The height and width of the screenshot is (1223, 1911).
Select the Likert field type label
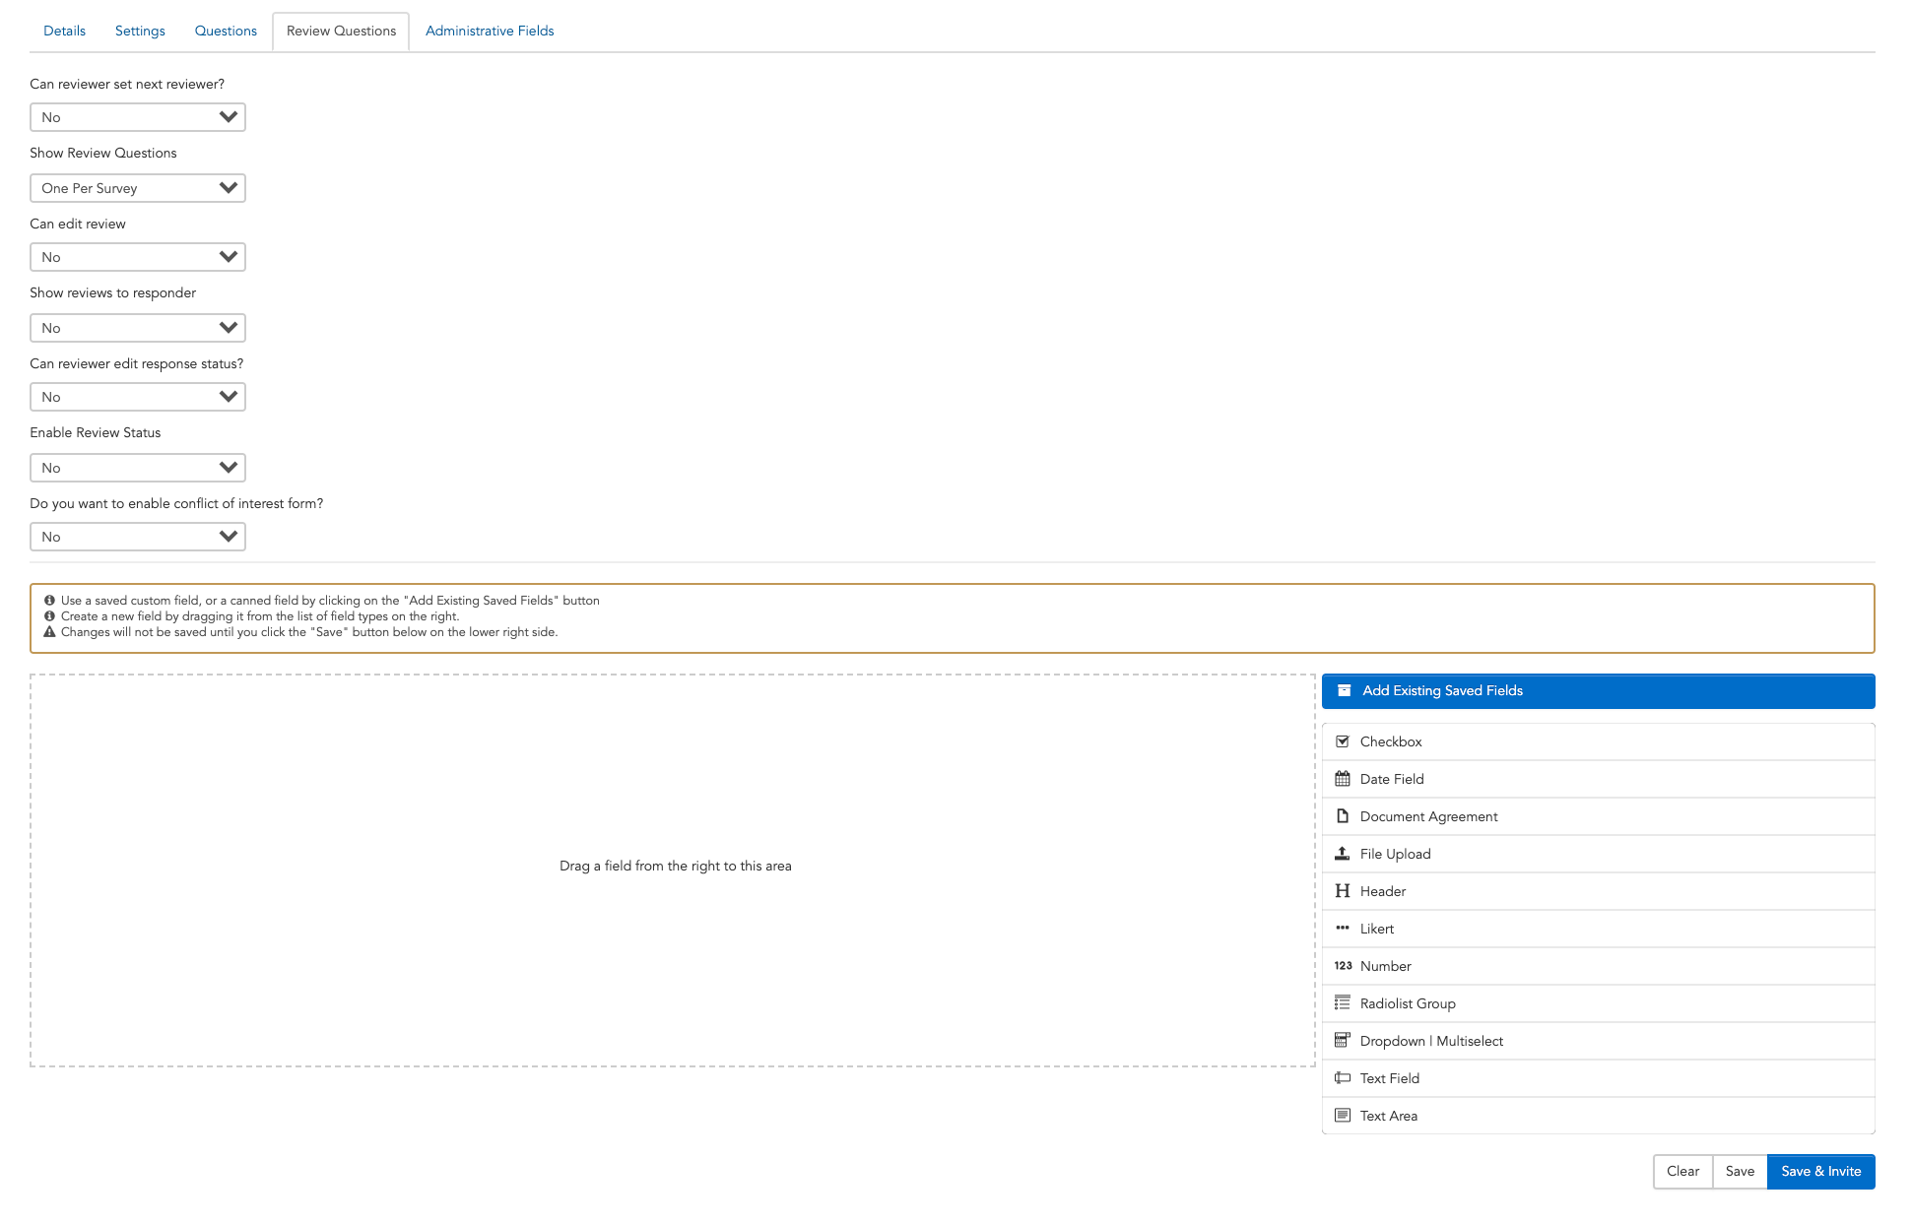1377,929
